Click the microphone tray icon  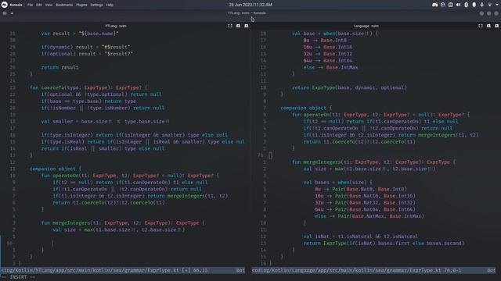pos(482,5)
